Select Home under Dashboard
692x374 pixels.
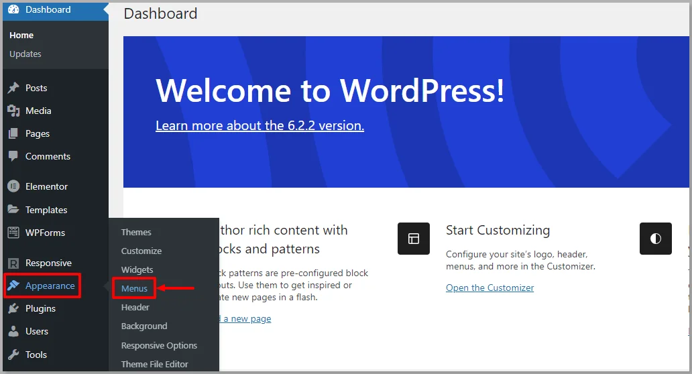[21, 36]
